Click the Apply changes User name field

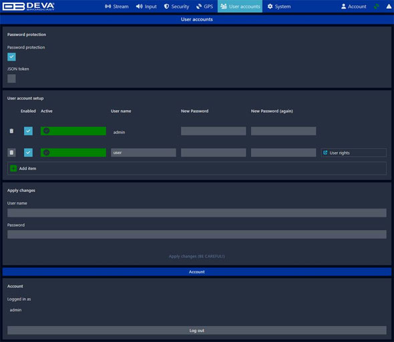197,213
